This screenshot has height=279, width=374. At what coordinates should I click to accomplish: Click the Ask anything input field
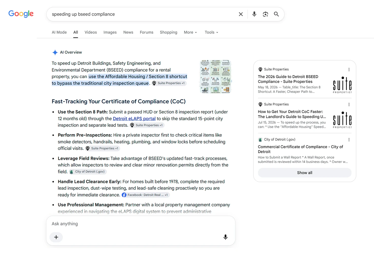click(x=141, y=224)
